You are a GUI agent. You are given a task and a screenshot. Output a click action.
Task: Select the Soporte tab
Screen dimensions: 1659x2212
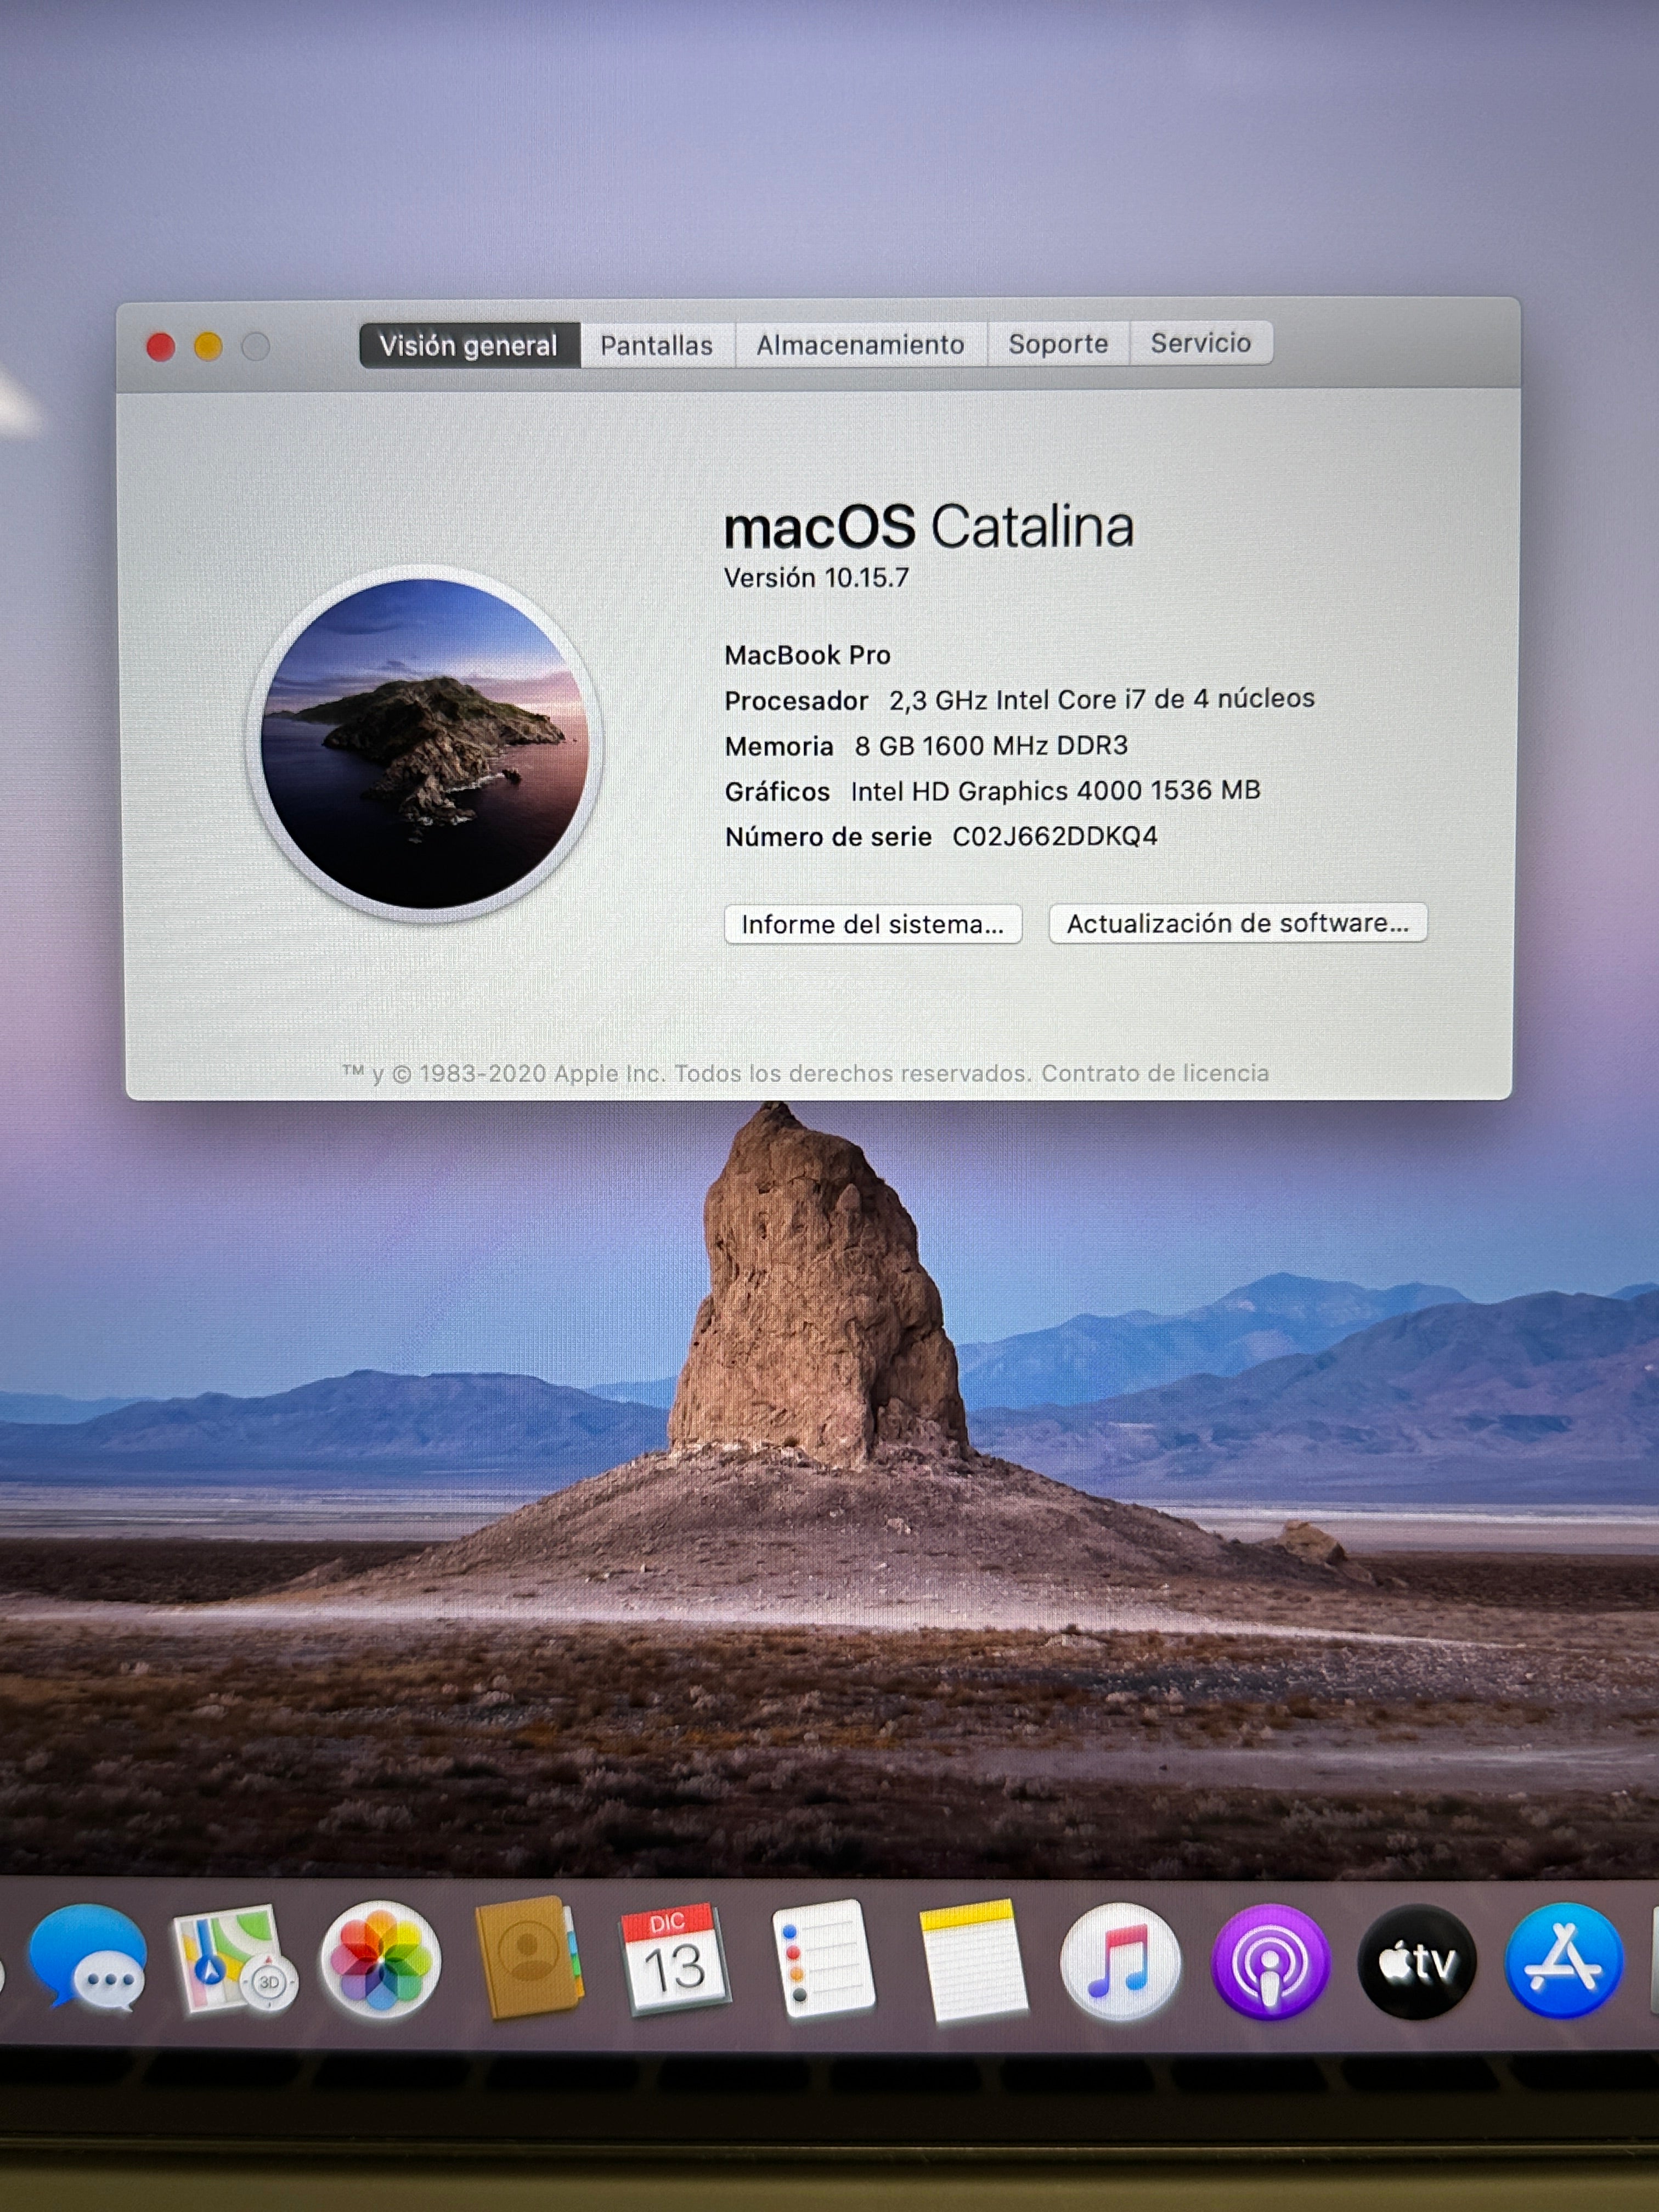point(1059,343)
